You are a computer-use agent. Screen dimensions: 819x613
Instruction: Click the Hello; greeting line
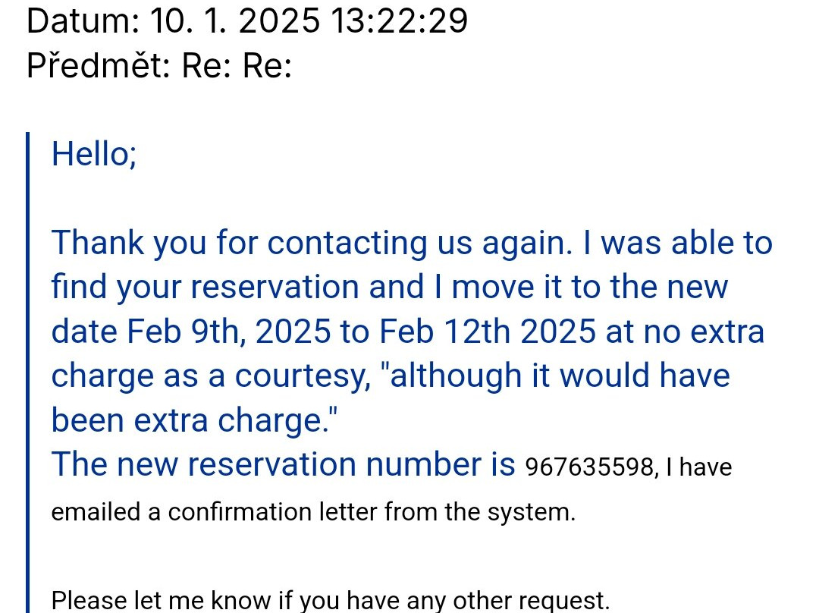(94, 154)
